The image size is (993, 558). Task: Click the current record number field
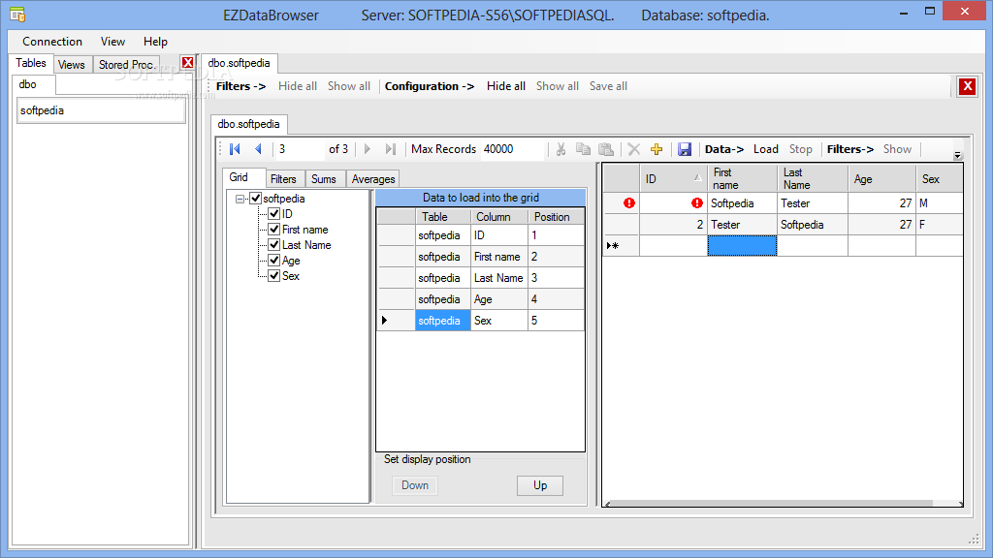(300, 149)
